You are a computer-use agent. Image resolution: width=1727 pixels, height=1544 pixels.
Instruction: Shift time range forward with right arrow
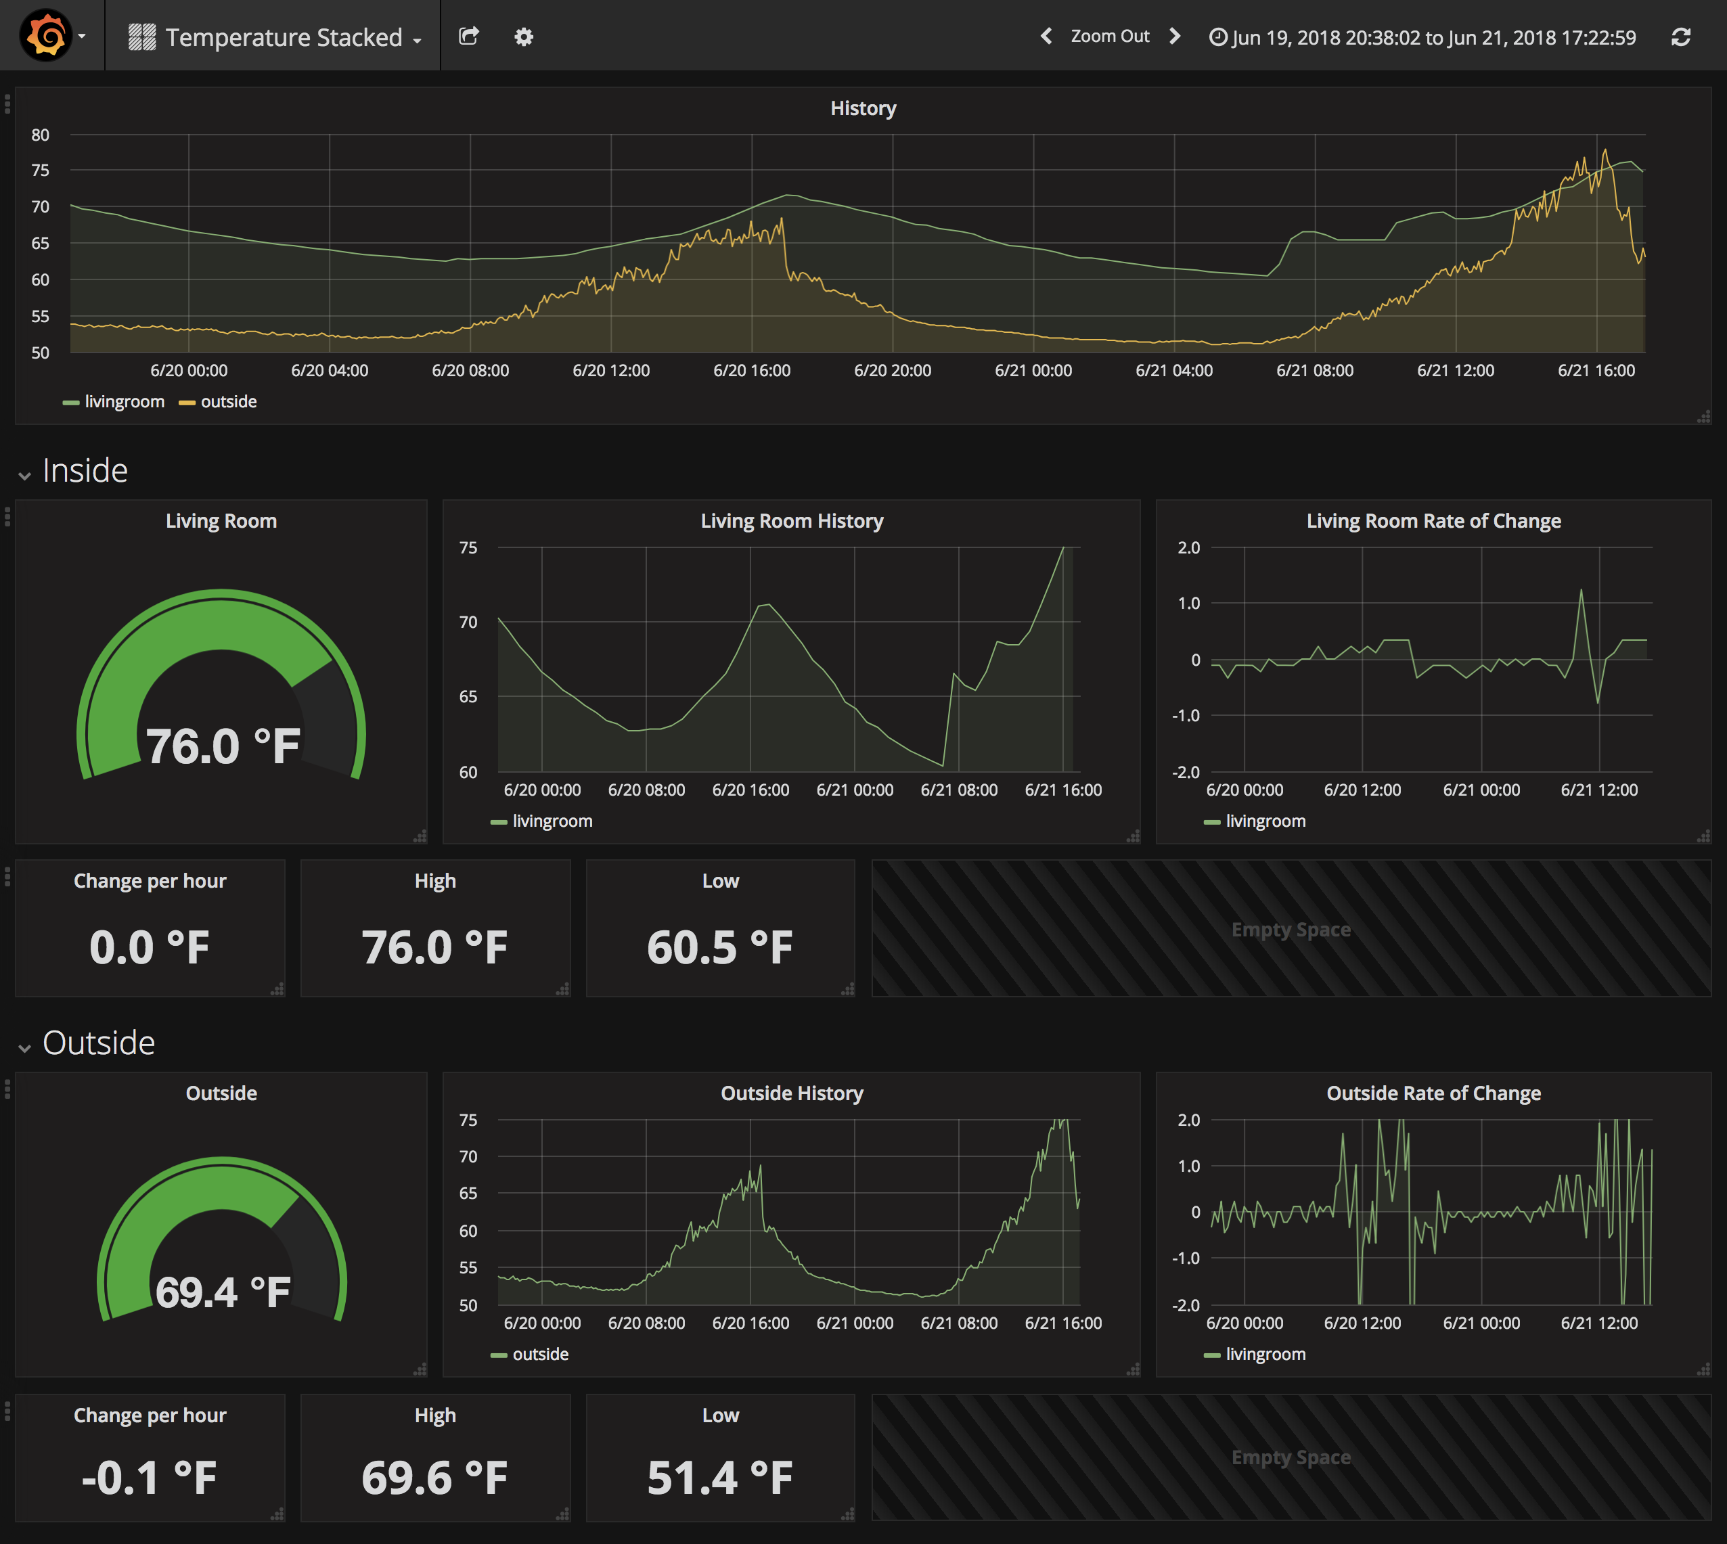tap(1175, 37)
